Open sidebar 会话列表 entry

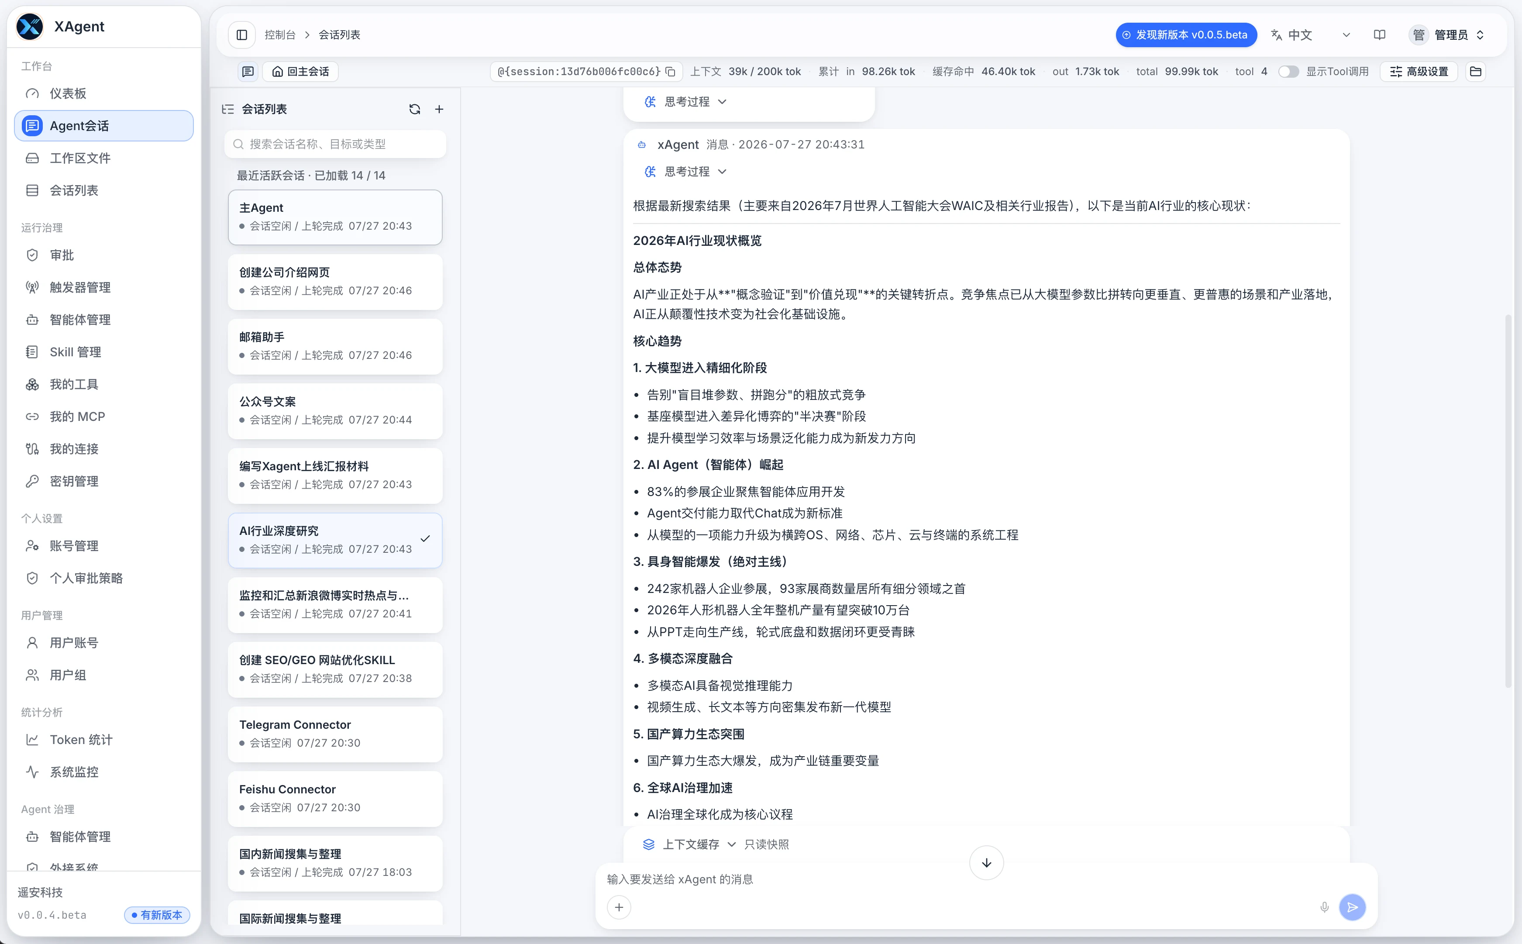coord(103,190)
